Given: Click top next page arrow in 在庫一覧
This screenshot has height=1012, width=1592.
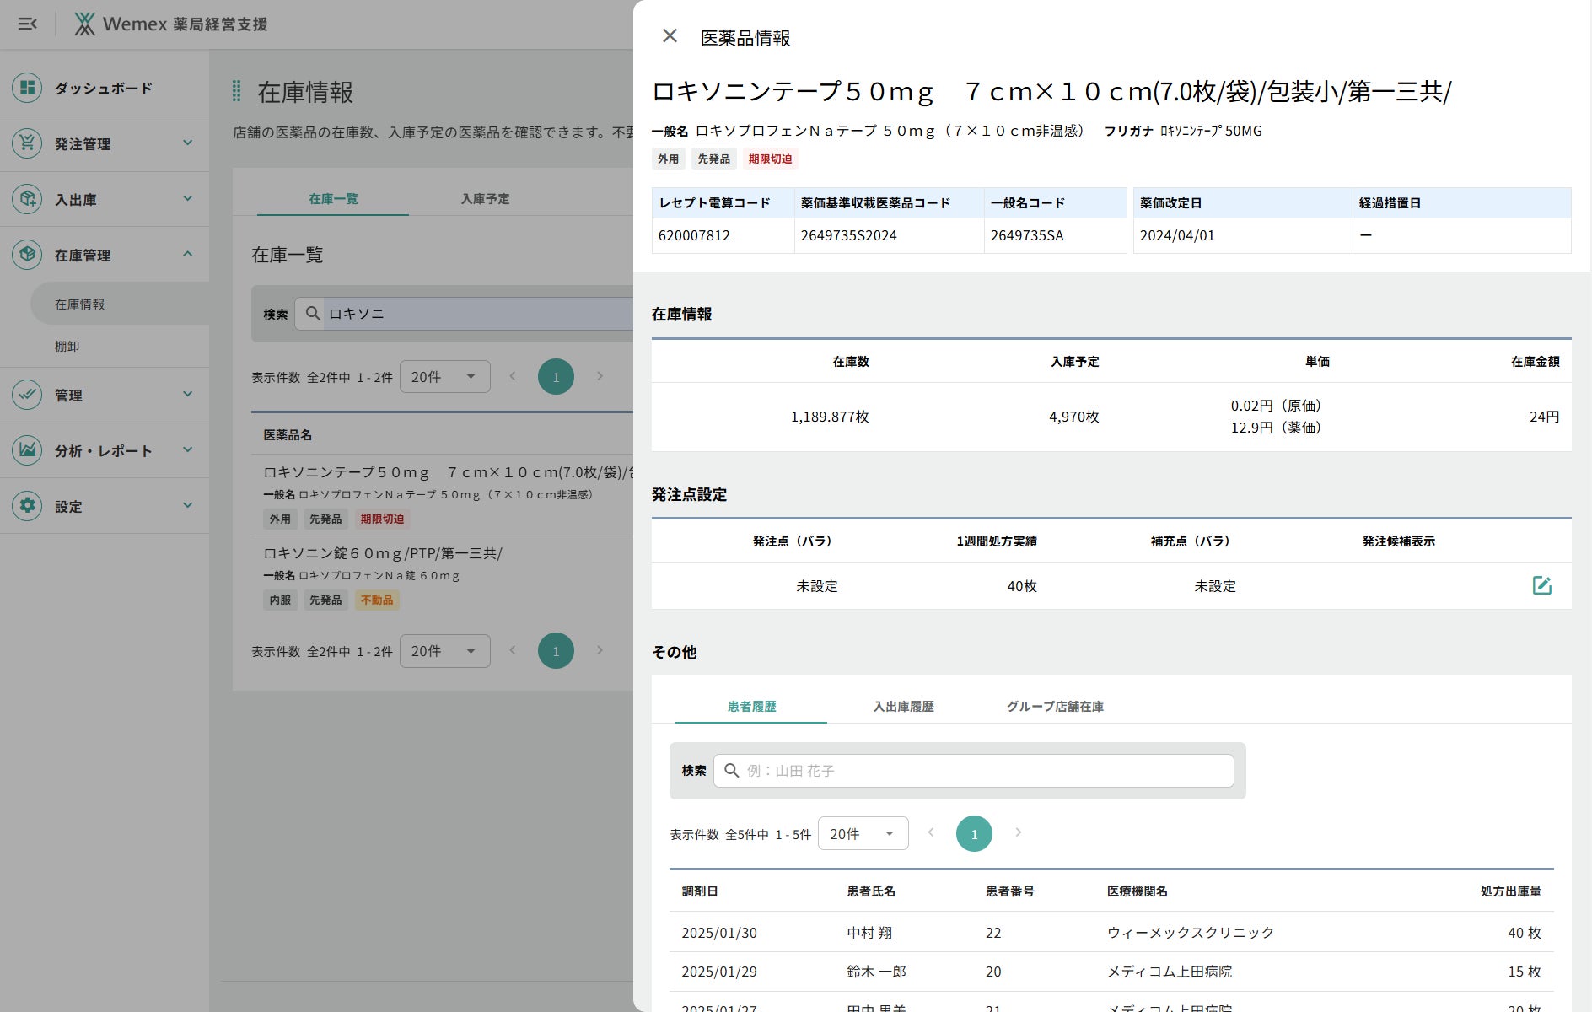Looking at the screenshot, I should click(x=600, y=376).
